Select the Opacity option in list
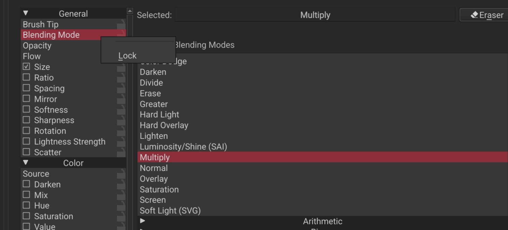 (37, 46)
